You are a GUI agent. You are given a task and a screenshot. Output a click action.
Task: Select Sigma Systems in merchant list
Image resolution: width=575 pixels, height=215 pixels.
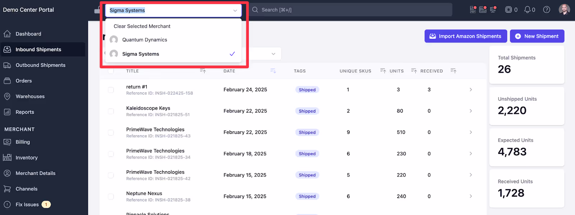click(x=173, y=54)
